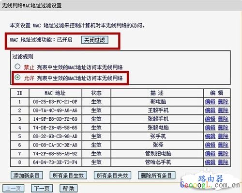Click MAC address 74-DE-2B-45-58-65
This screenshot has width=242, height=193.
55,128
